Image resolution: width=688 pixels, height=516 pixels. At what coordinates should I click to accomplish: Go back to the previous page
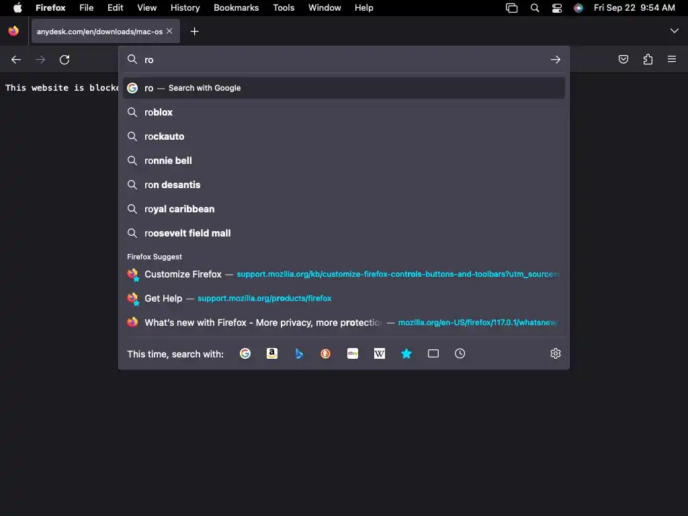pyautogui.click(x=16, y=60)
